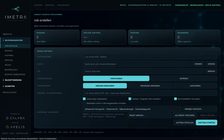Expand the Bildorganisation section
This screenshot has width=224, height=140.
click(15, 40)
